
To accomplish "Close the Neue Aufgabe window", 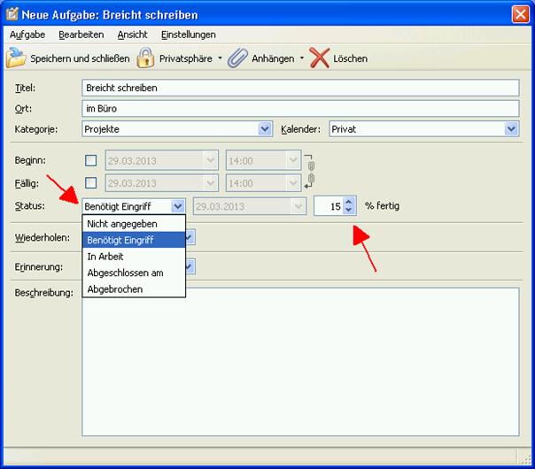I will coord(521,14).
